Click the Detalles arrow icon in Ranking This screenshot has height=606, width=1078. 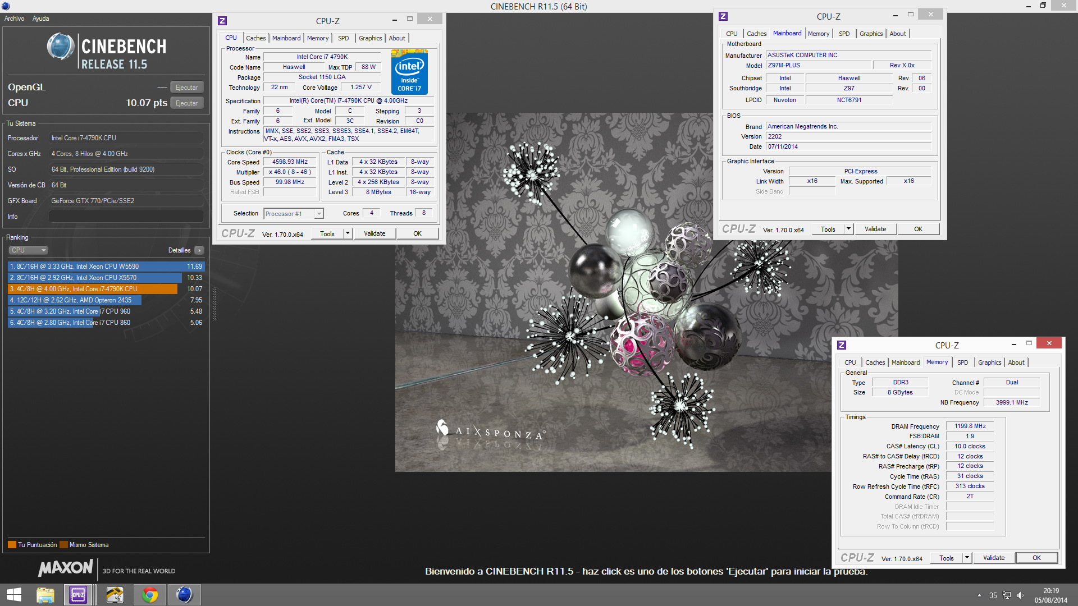point(199,250)
